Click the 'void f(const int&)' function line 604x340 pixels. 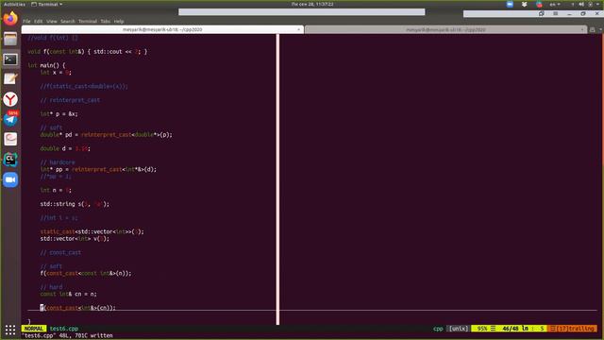(x=88, y=51)
